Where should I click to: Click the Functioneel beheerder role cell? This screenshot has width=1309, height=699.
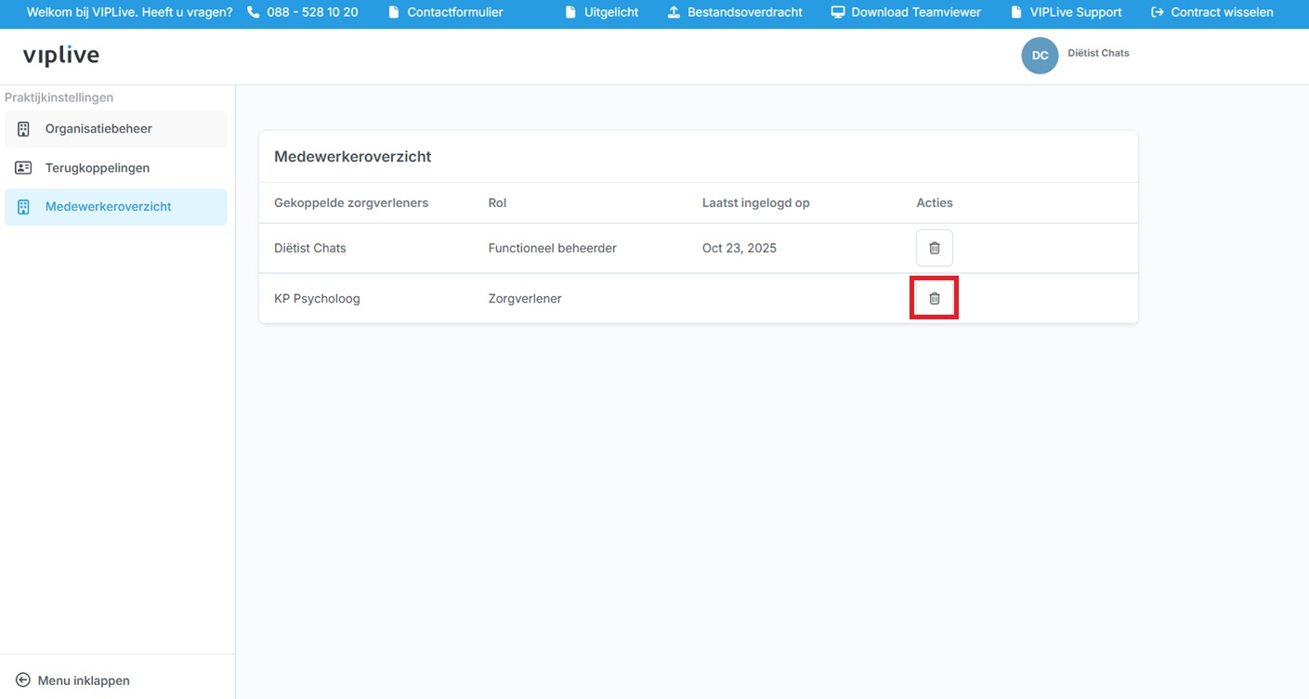pos(553,248)
